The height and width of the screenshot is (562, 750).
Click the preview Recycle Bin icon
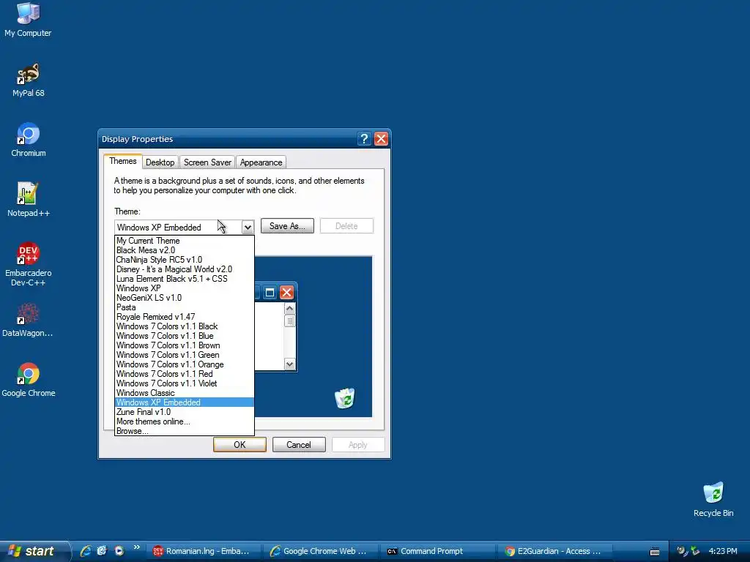(345, 398)
